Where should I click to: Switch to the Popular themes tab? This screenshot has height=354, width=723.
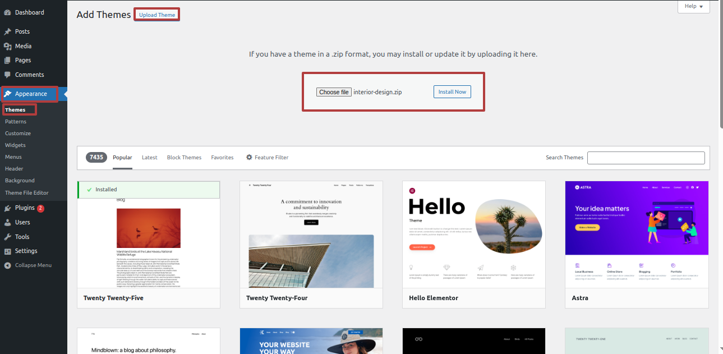122,158
